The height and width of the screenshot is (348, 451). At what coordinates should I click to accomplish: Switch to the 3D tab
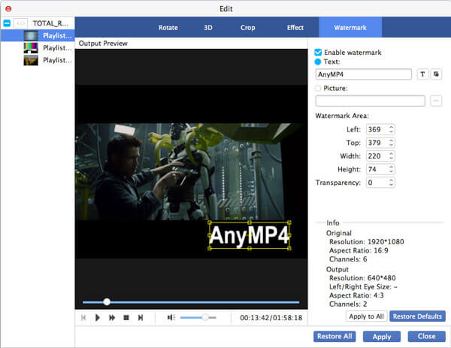tap(208, 28)
